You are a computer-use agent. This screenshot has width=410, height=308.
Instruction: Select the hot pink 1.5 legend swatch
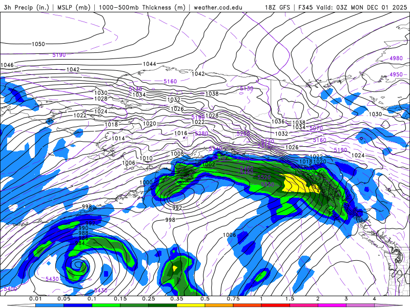point(304,305)
